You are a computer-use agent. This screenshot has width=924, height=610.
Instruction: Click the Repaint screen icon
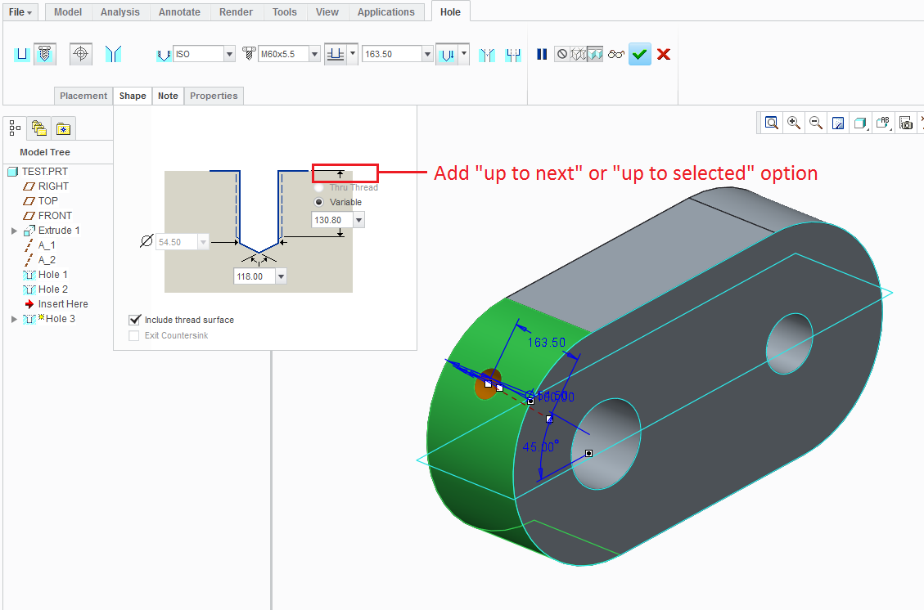[x=838, y=123]
